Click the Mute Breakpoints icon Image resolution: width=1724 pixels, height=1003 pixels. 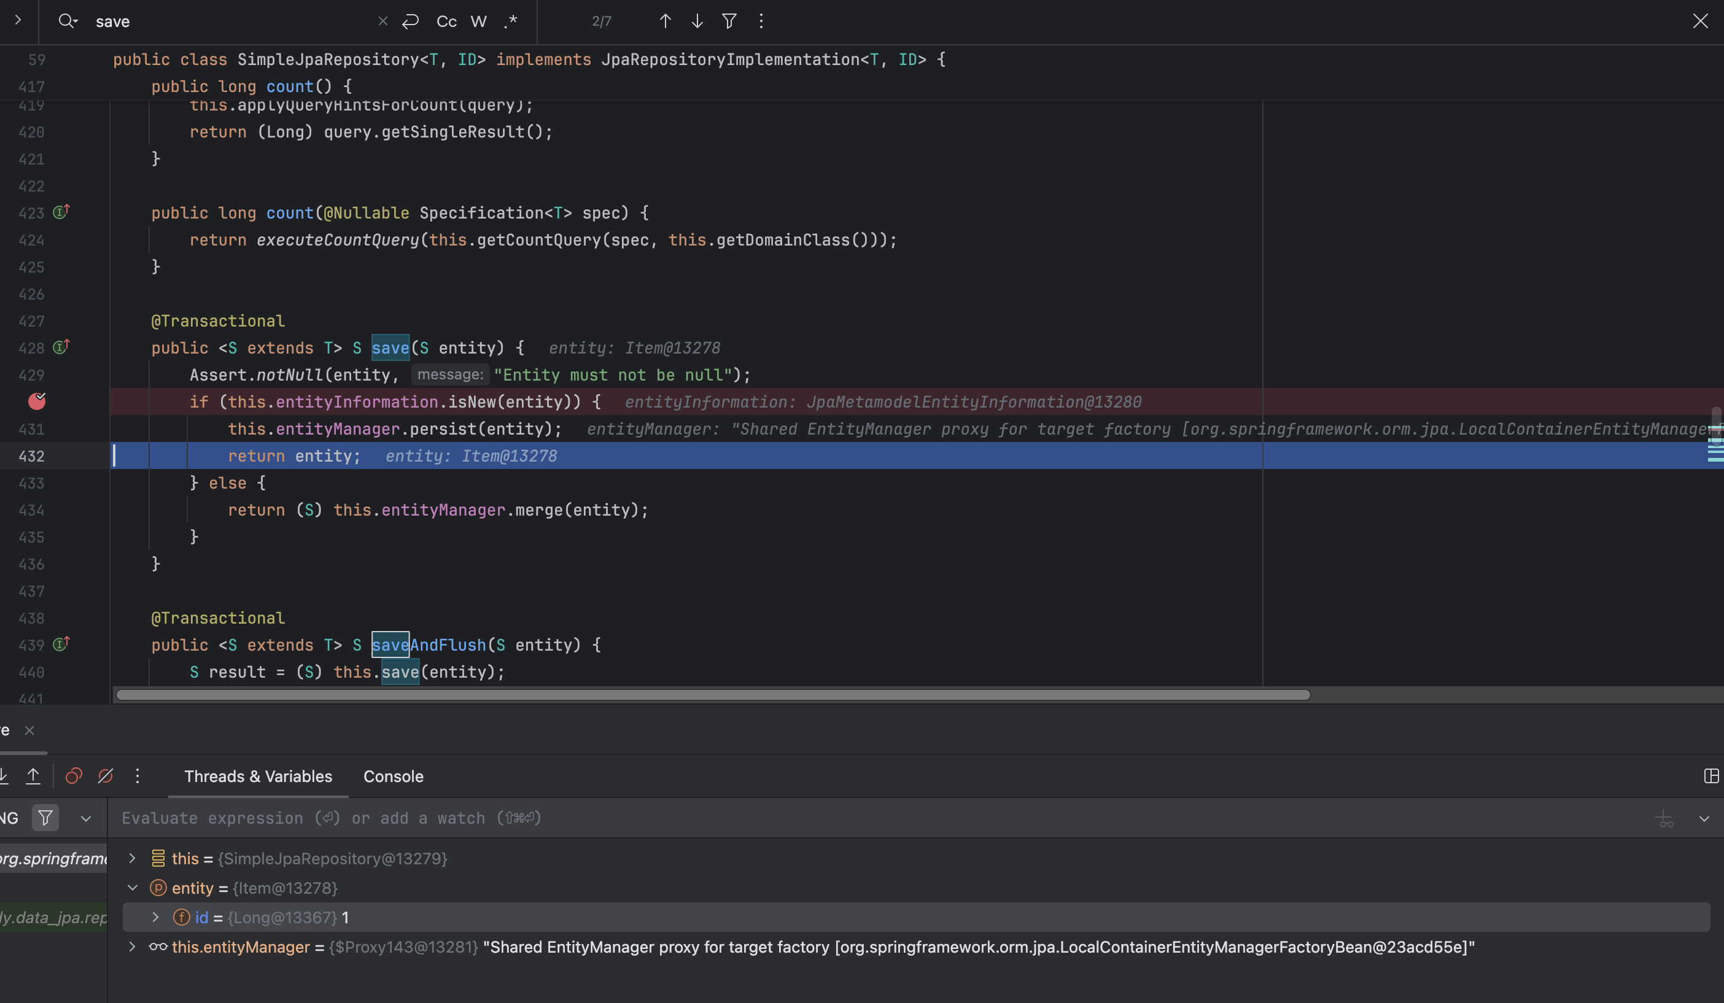coord(106,776)
